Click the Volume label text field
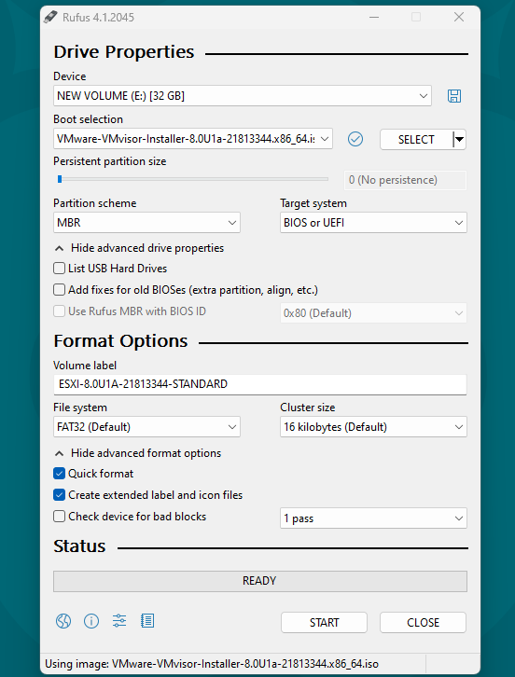Screen dimensions: 515x677 tap(260, 384)
